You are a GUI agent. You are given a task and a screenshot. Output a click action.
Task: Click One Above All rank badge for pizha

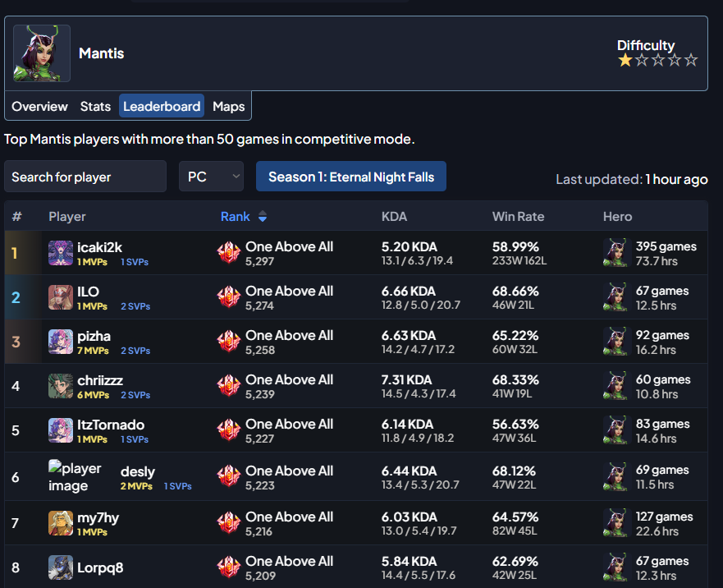click(229, 341)
